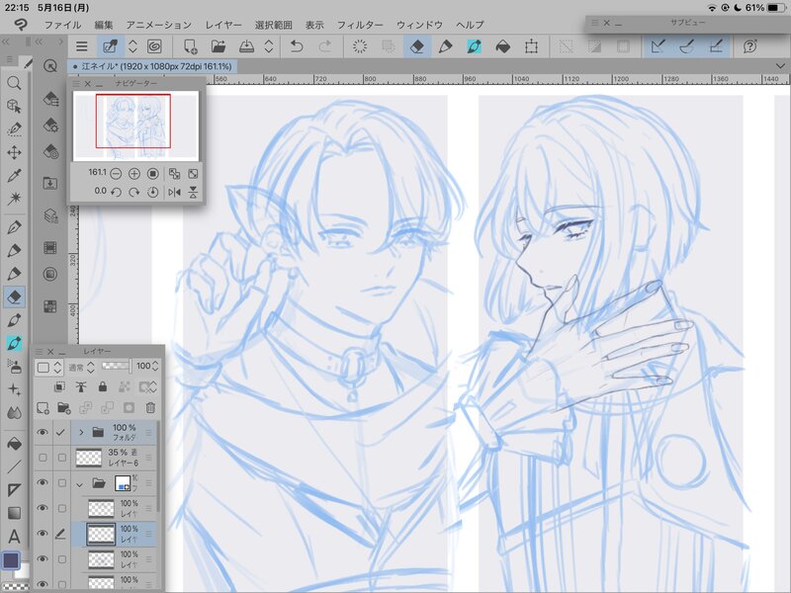Image resolution: width=791 pixels, height=593 pixels.
Task: Select the Text tool A icon
Action: [14, 536]
